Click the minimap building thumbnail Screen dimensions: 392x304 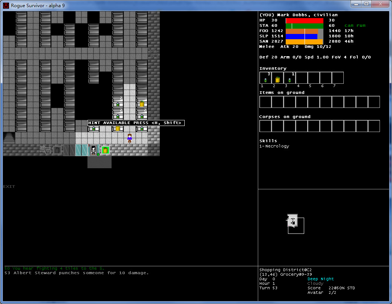point(292,220)
